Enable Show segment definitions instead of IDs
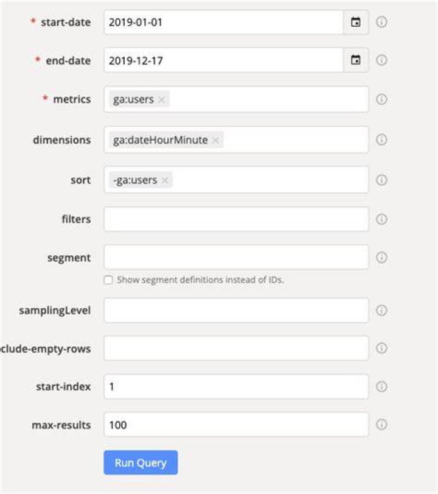The image size is (438, 494). [x=108, y=280]
